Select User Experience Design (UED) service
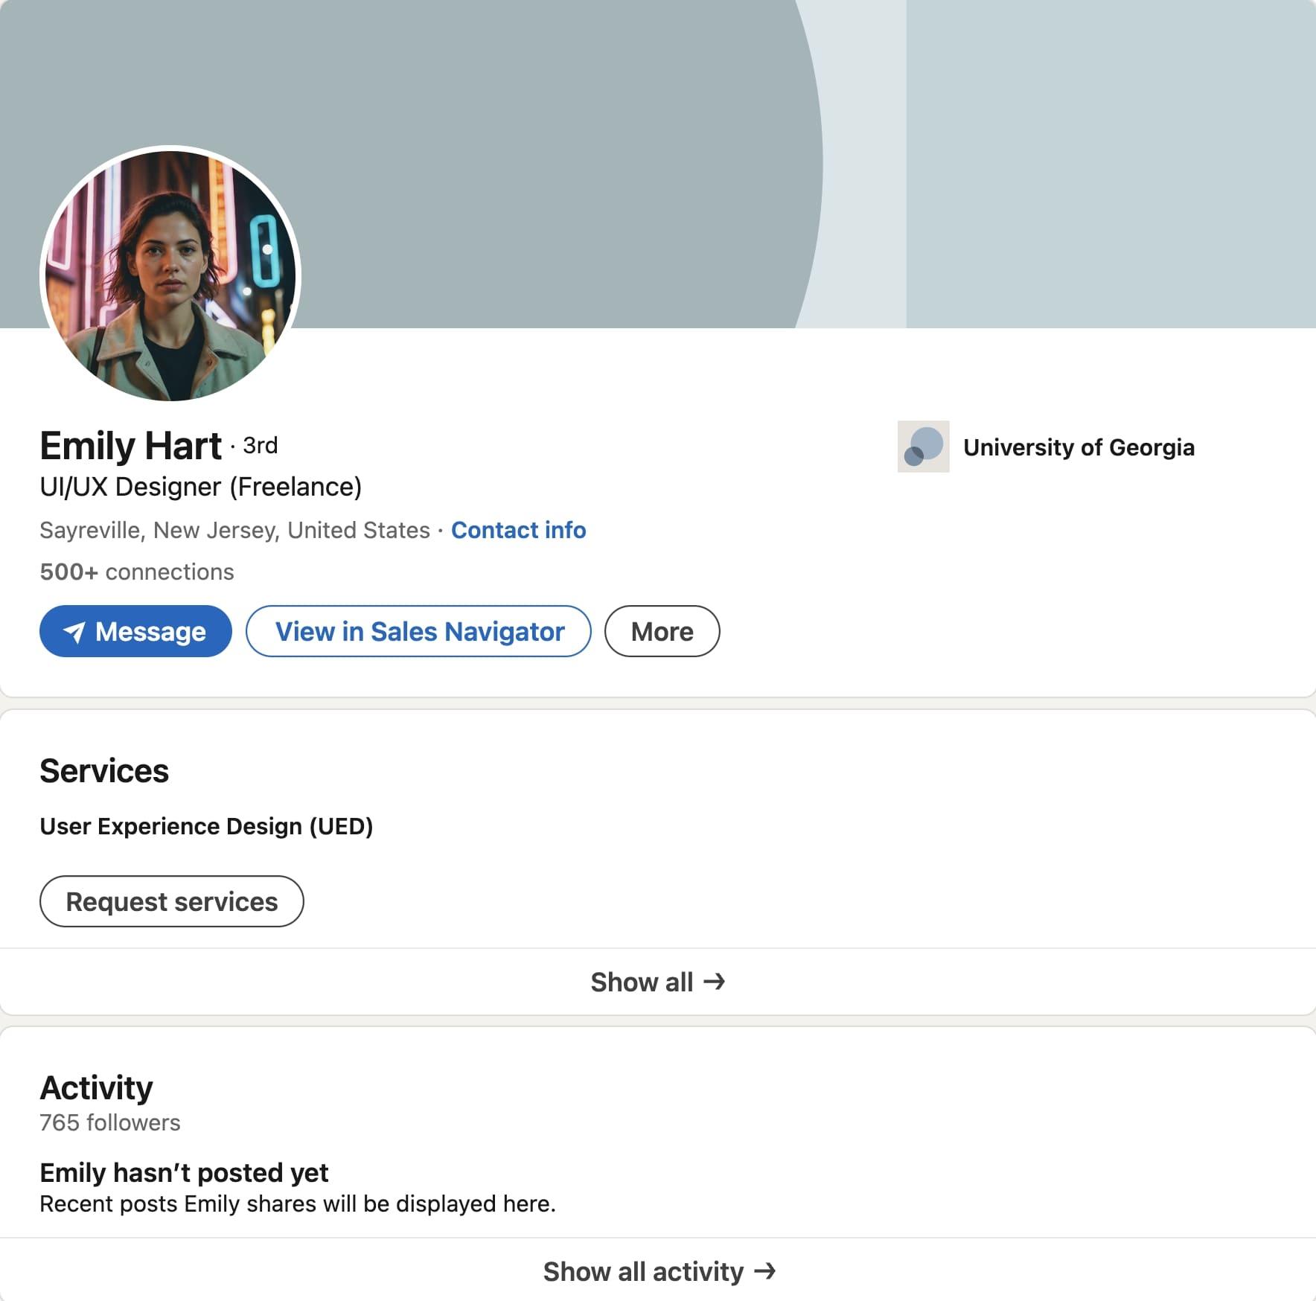 coord(206,826)
